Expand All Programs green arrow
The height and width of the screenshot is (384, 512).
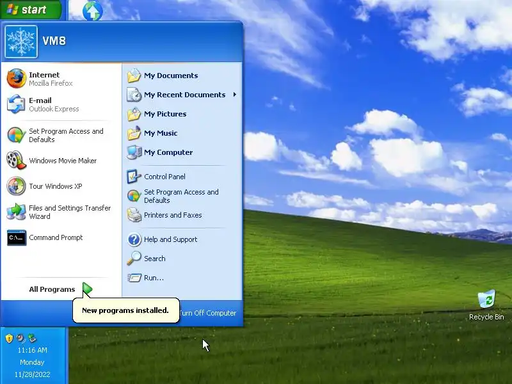[88, 289]
